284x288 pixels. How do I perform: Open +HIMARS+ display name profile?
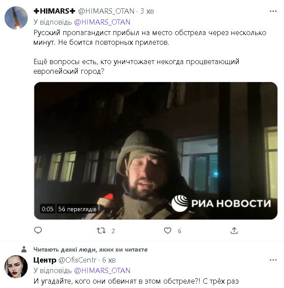click(54, 11)
